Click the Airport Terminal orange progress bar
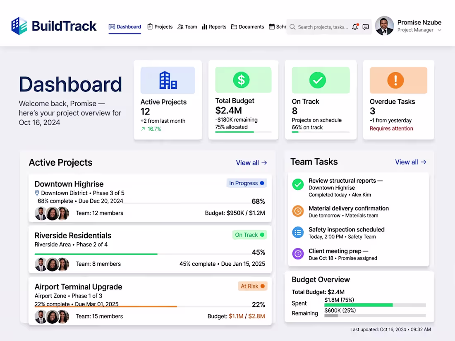Screen dimensions: 455x341 105,306
